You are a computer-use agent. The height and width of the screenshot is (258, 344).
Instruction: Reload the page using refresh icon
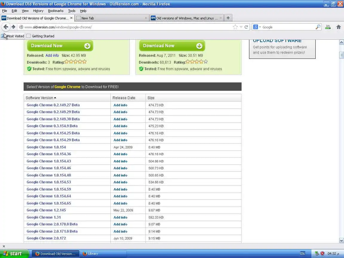pos(246,27)
